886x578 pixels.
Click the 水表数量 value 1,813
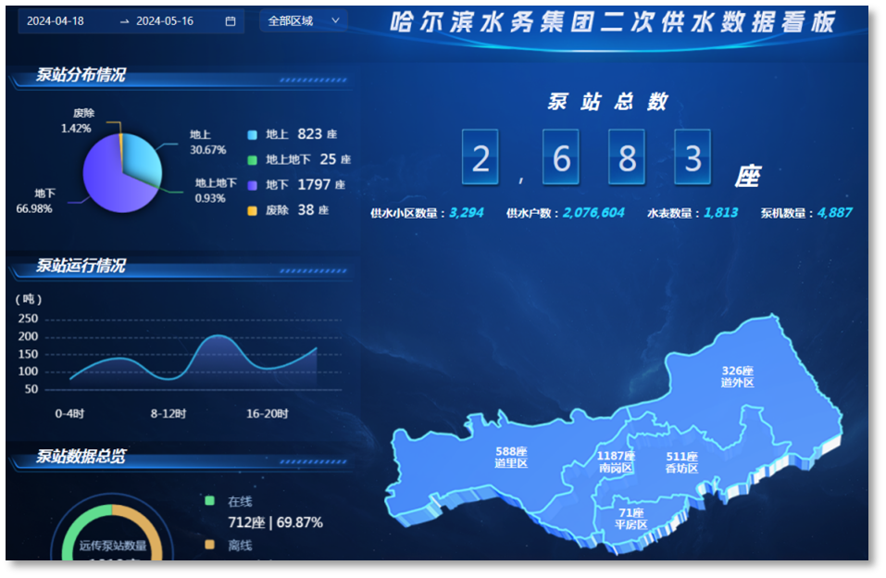(720, 213)
